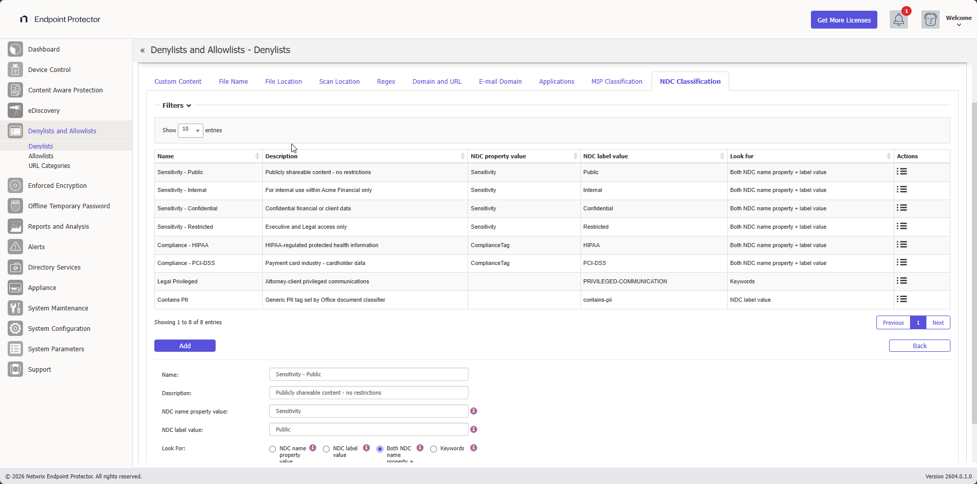Click the Back button
Image resolution: width=977 pixels, height=484 pixels.
coord(919,346)
